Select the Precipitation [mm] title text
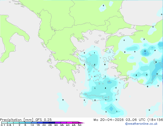Image resolution: width=163 pixels, height=126 pixels. pos(16,120)
